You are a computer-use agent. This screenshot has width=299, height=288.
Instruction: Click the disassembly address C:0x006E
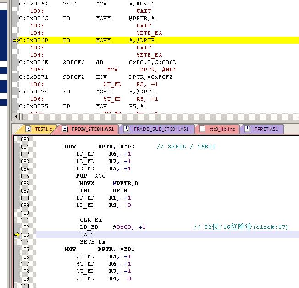tap(33, 62)
